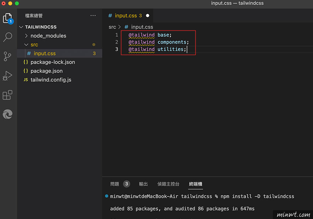Viewport: 313px width, 219px height.
Task: Open the explorer more actions ellipsis
Action: [93, 15]
